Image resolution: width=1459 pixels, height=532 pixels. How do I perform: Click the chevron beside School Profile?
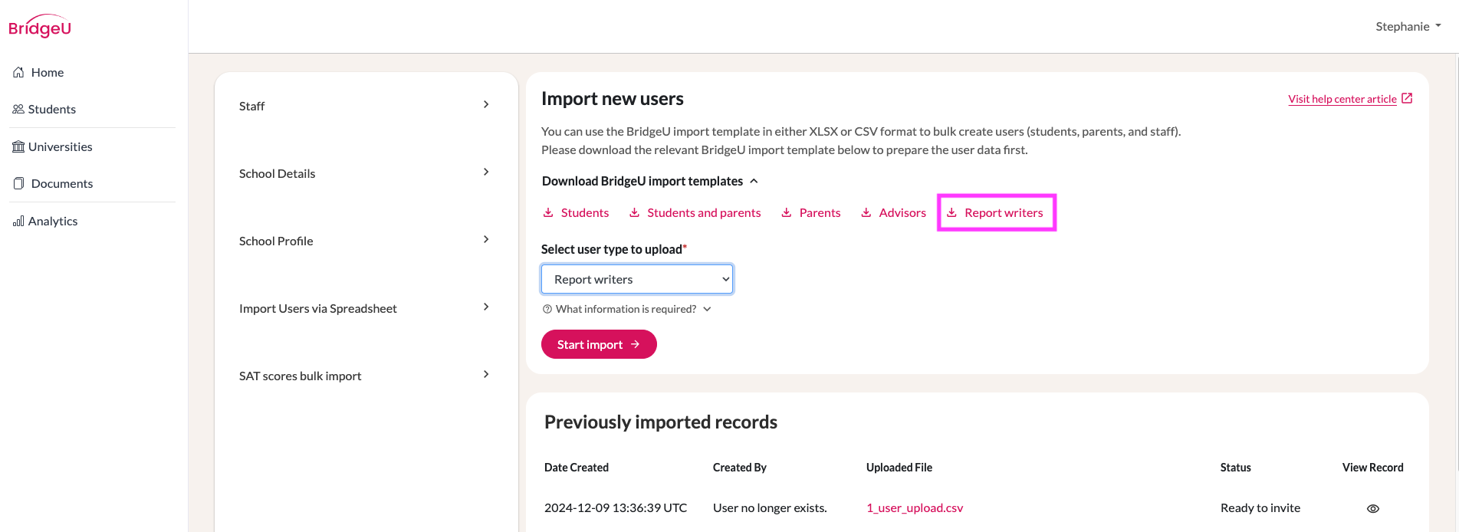coord(486,239)
